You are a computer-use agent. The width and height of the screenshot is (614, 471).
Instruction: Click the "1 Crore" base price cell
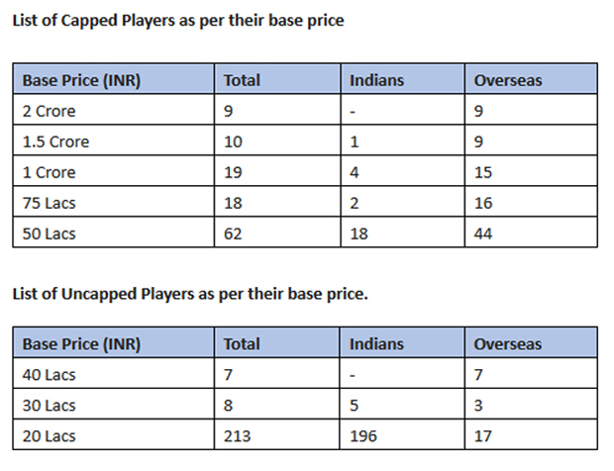[x=49, y=172]
